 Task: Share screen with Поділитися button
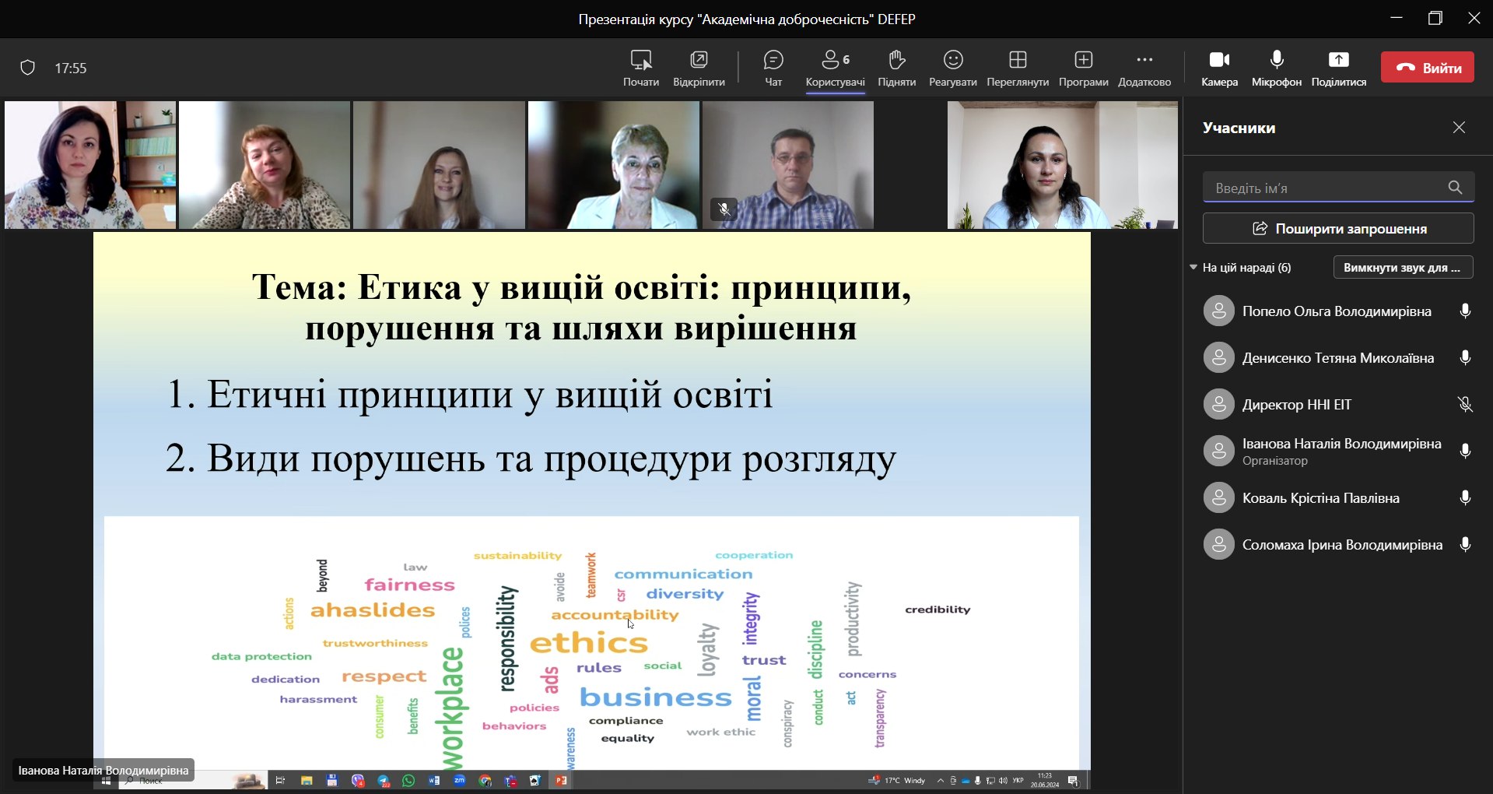point(1338,68)
